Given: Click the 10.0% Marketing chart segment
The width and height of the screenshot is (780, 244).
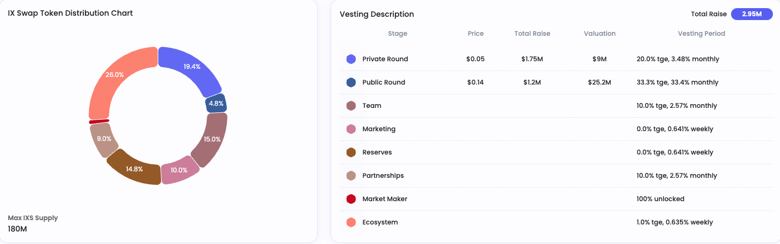Looking at the screenshot, I should point(179,170).
